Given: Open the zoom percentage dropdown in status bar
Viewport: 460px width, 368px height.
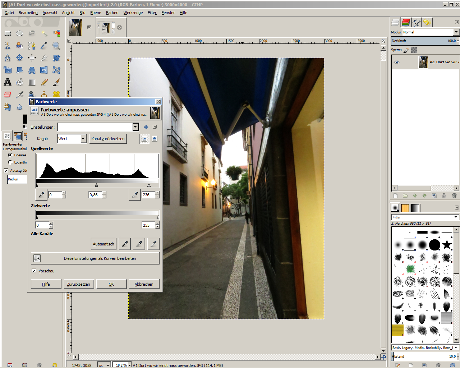Looking at the screenshot, I should pyautogui.click(x=129, y=365).
